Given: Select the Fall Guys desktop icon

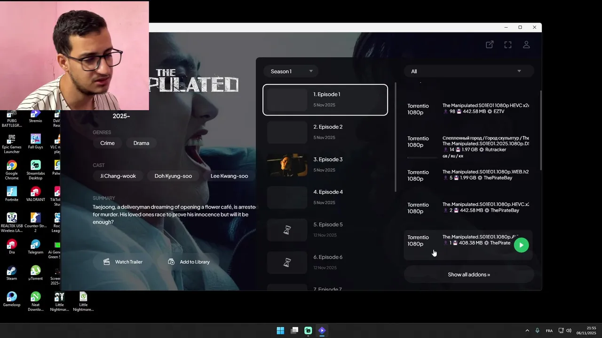Looking at the screenshot, I should pyautogui.click(x=35, y=141).
